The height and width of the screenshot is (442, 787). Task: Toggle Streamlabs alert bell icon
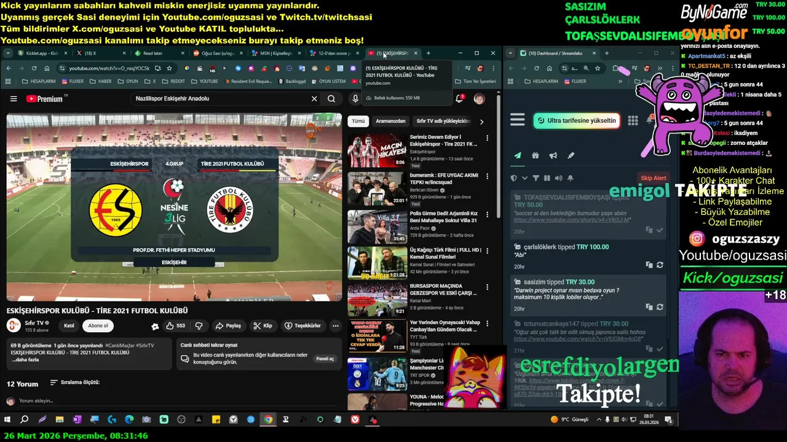pyautogui.click(x=570, y=178)
